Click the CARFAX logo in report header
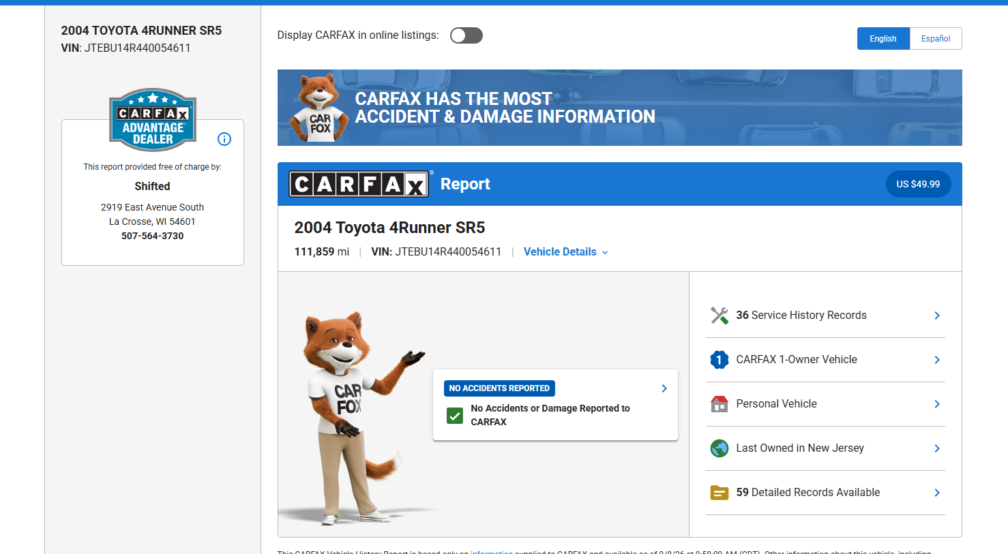Screen dimensions: 1008x554 [359, 184]
